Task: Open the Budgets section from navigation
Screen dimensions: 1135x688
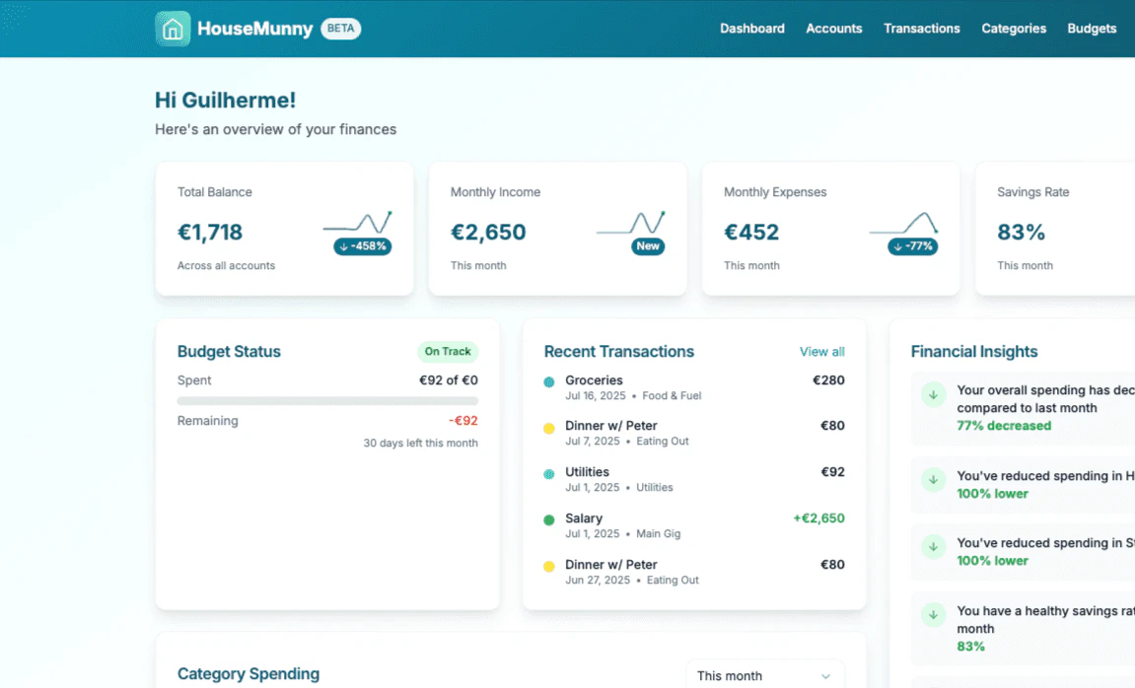Action: point(1092,29)
